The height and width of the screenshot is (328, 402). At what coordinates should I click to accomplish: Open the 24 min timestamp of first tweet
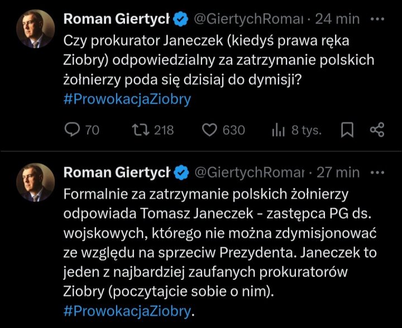pyautogui.click(x=337, y=19)
